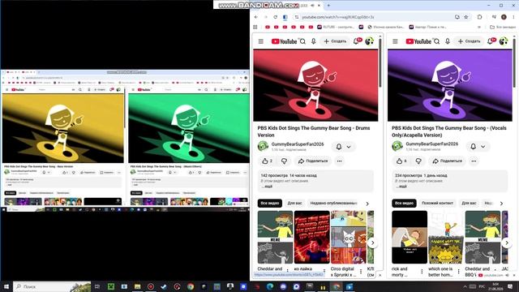Viewport: 519px width, 292px height.
Task: Dislike the Acapella Version video
Action: 418,161
